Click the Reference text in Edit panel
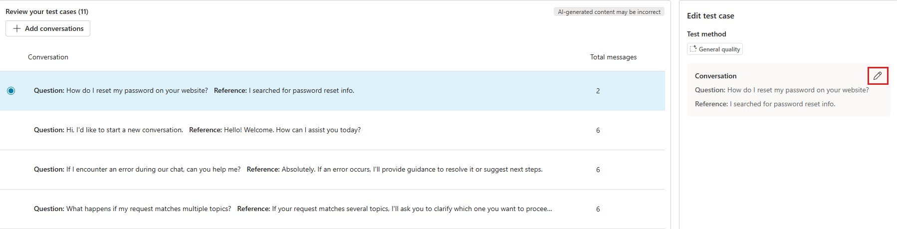 point(765,104)
